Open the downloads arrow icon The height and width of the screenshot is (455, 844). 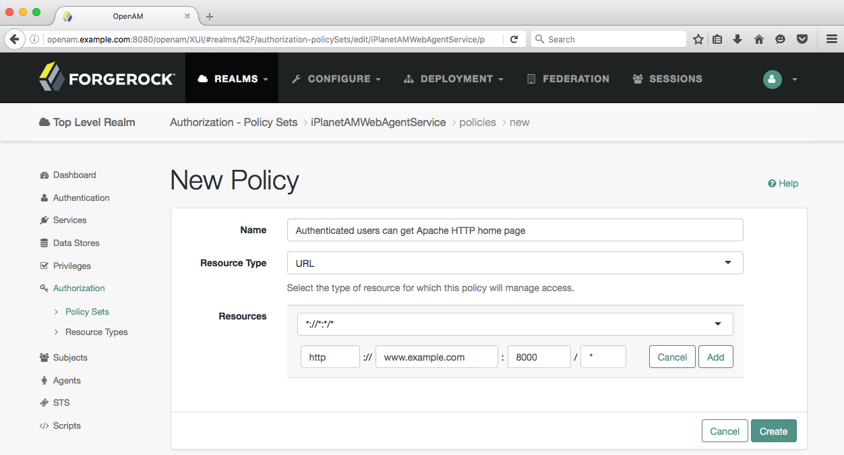pos(737,39)
